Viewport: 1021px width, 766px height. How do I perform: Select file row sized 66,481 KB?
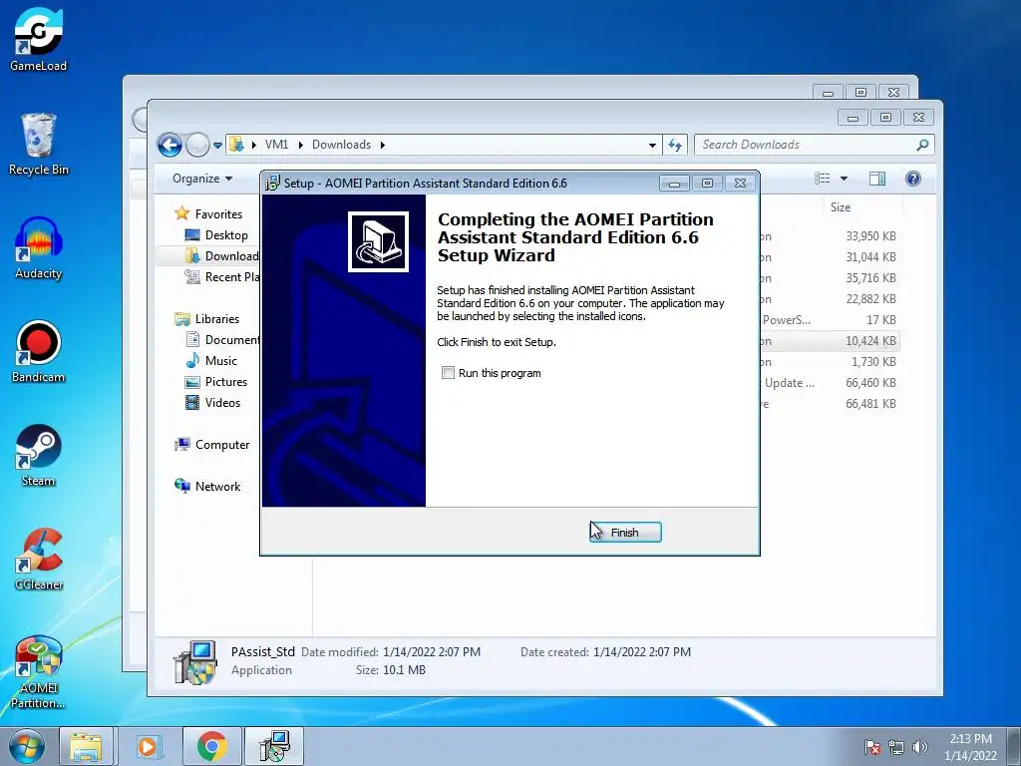click(x=830, y=404)
